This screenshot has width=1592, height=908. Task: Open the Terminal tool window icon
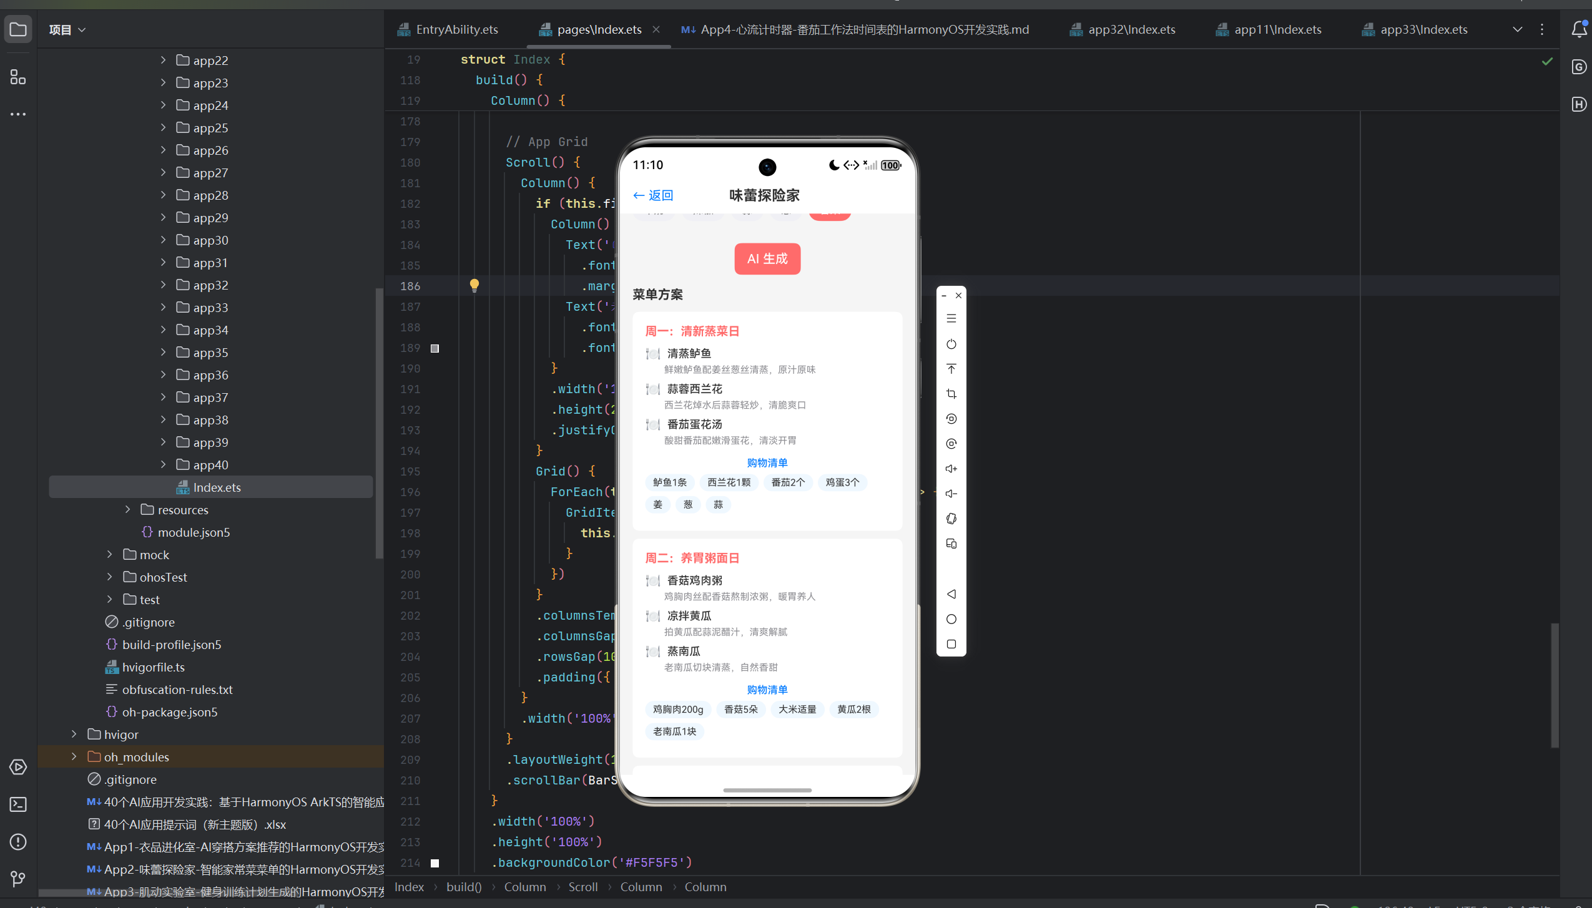(18, 804)
